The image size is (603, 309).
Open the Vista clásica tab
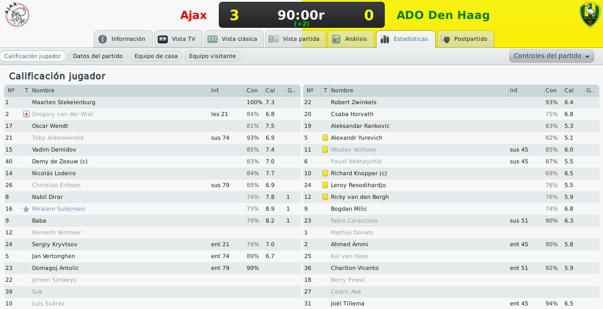point(234,39)
